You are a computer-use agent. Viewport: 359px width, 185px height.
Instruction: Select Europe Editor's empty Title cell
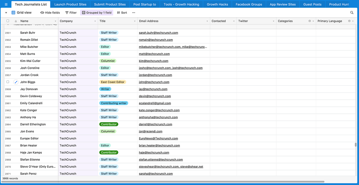pos(118,138)
